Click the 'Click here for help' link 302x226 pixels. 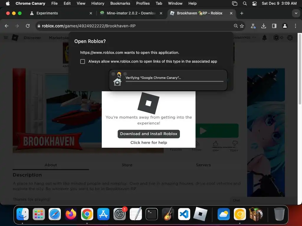point(149,143)
